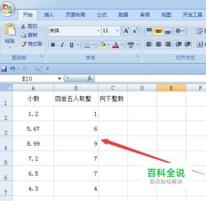Increase font size with large A
Image resolution: width=206 pixels, height=201 pixels.
point(127,31)
